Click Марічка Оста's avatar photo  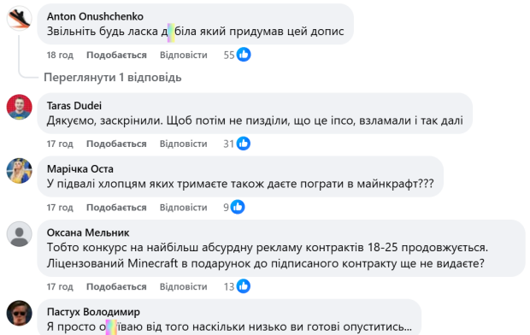(20, 171)
